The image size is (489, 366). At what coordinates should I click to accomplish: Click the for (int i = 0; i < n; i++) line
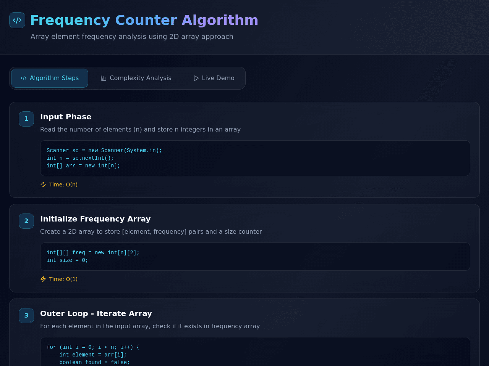tap(93, 347)
